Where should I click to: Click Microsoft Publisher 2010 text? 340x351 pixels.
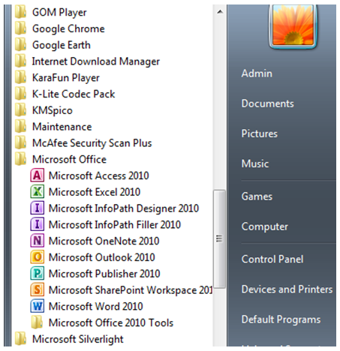104,274
